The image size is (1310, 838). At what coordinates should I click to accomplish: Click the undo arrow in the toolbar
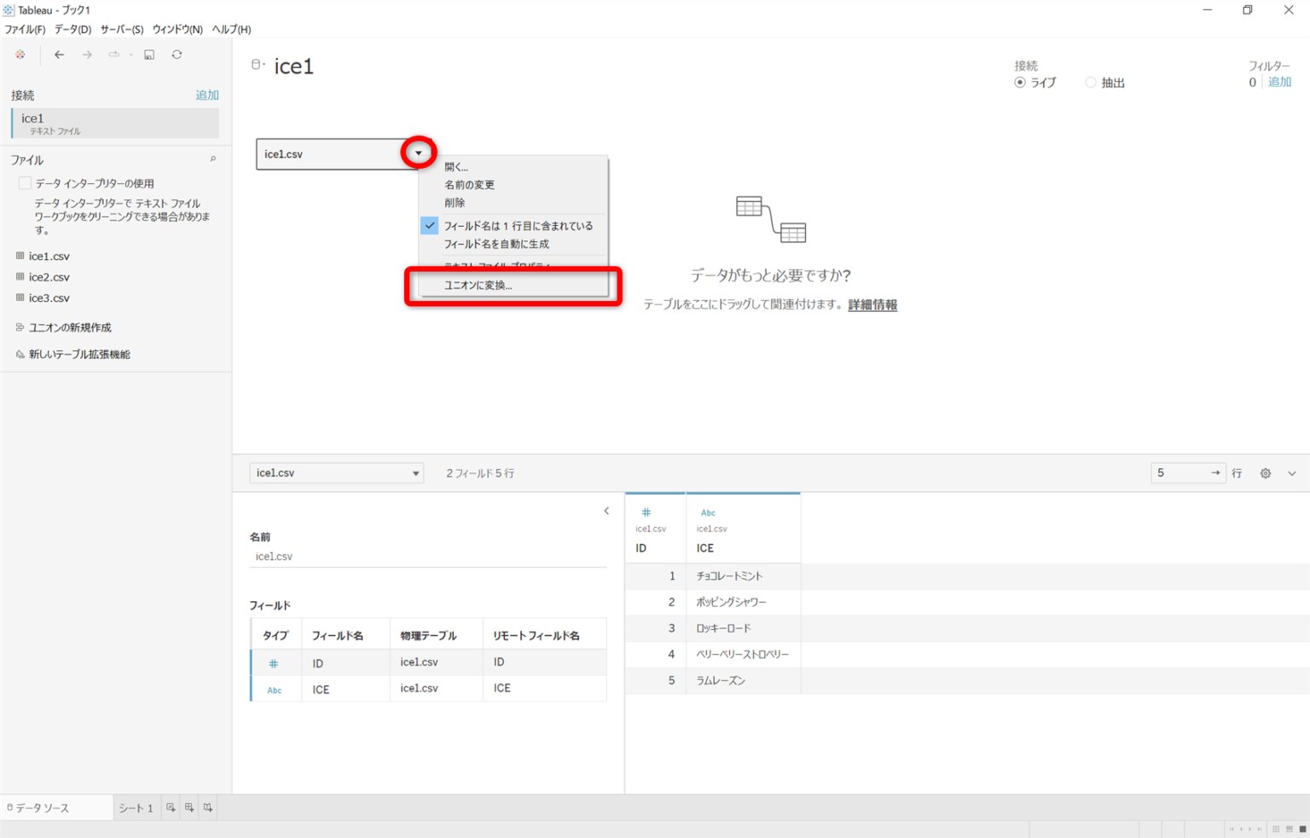tap(59, 54)
